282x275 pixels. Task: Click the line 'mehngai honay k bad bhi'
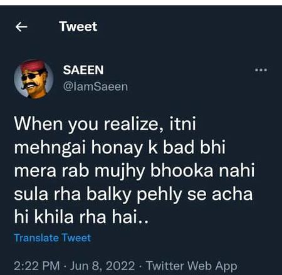[120, 147]
